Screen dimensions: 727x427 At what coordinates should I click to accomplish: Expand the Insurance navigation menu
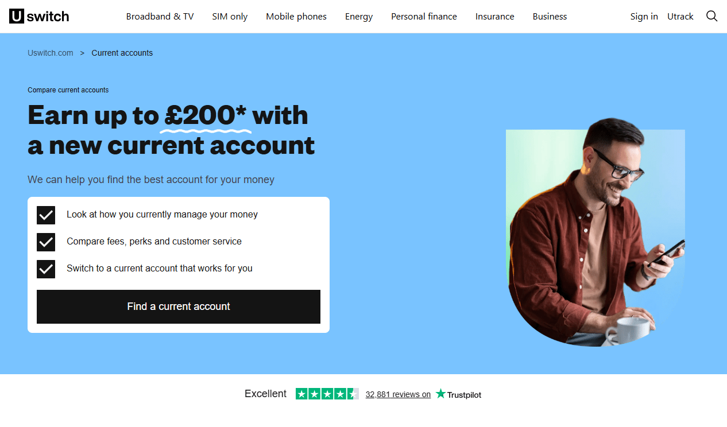495,17
